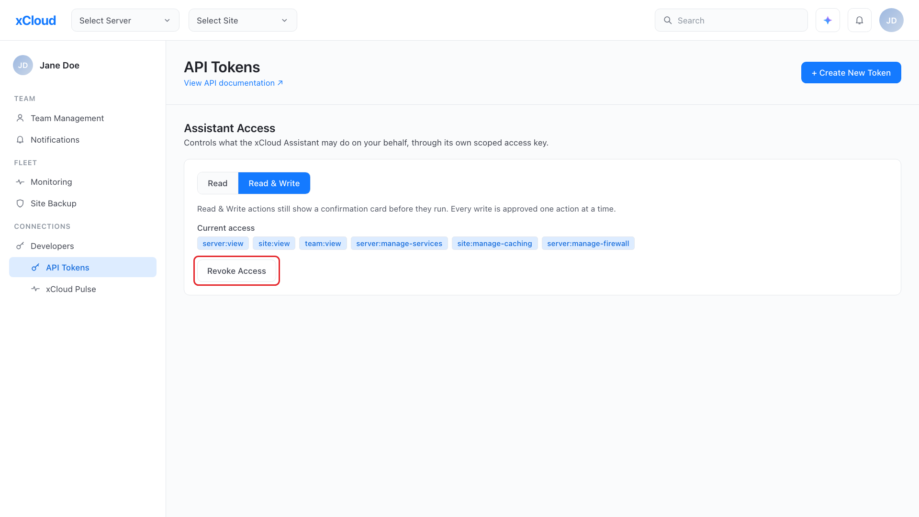Click the team:view scope tag

pos(323,243)
